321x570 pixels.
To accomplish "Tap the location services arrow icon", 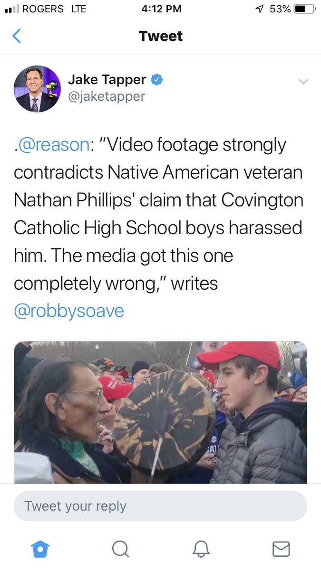I will pyautogui.click(x=260, y=9).
